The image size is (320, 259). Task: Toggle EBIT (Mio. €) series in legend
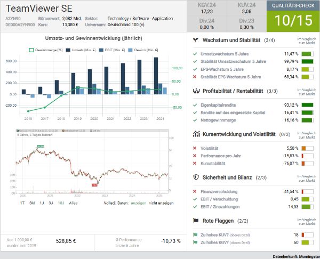[x=111, y=50]
